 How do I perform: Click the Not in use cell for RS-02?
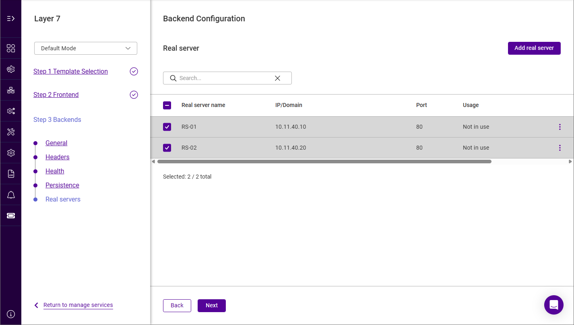pos(476,148)
